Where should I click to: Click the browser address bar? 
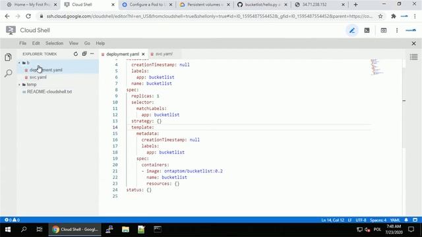click(x=209, y=16)
